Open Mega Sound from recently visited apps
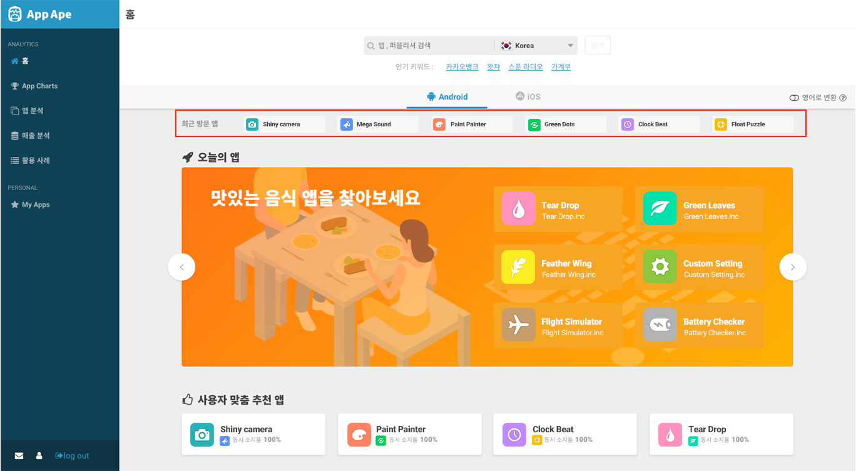The height and width of the screenshot is (471, 856). point(378,124)
